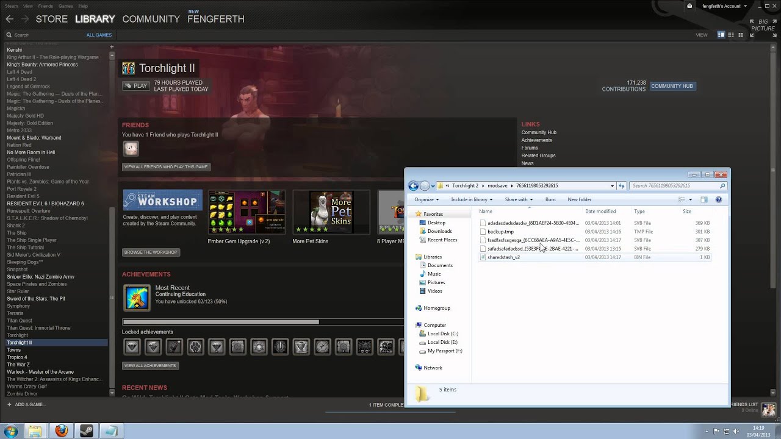Viewport: 781px width, 439px height.
Task: Switch library to grid view icon
Action: (x=741, y=35)
